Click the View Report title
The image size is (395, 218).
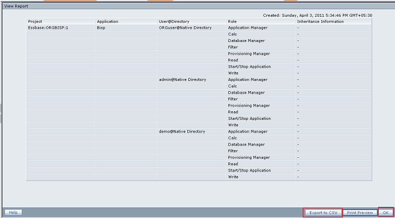pos(16,6)
